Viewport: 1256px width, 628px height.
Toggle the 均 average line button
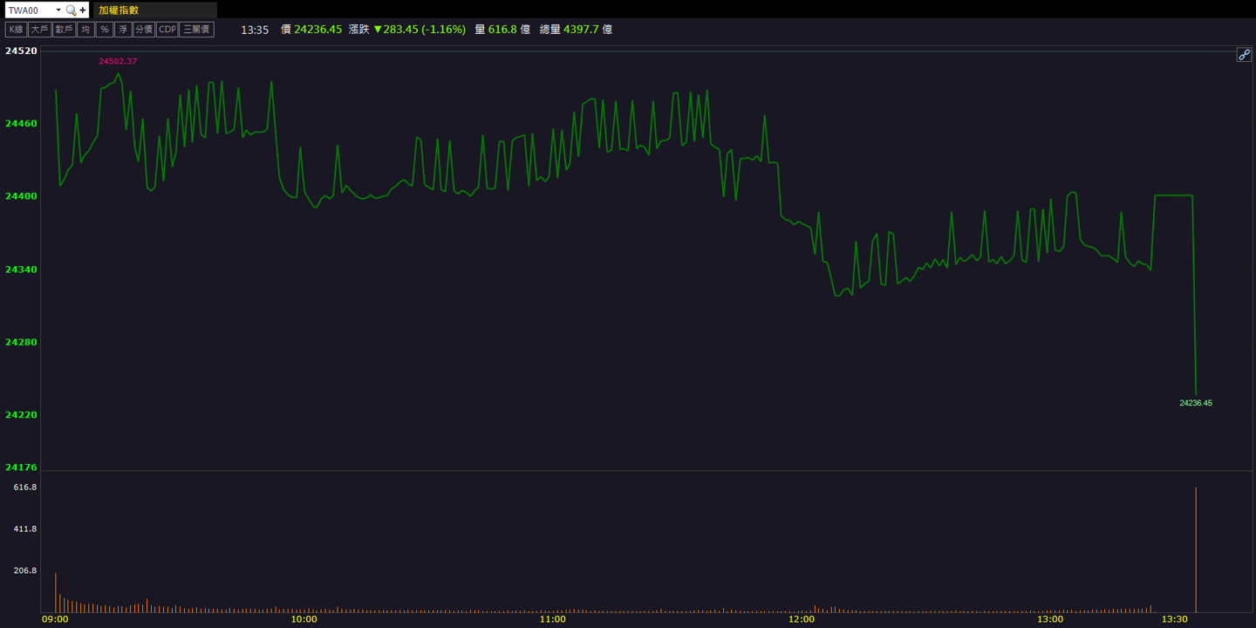click(x=85, y=29)
